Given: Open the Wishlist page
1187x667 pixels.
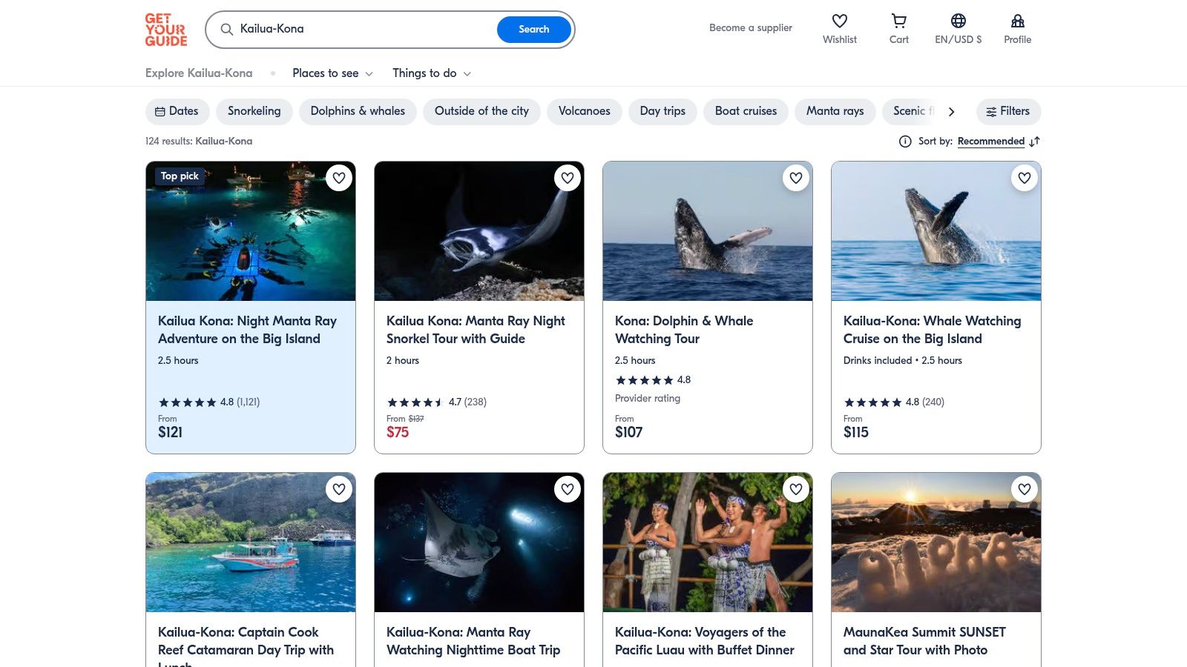Looking at the screenshot, I should (x=839, y=28).
